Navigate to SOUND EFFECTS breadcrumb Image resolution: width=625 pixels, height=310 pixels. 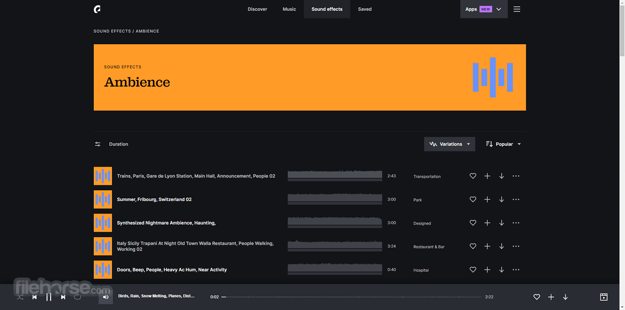click(x=112, y=31)
